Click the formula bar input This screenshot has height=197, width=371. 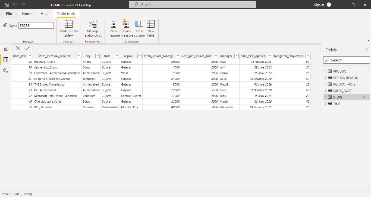pyautogui.click(x=177, y=48)
